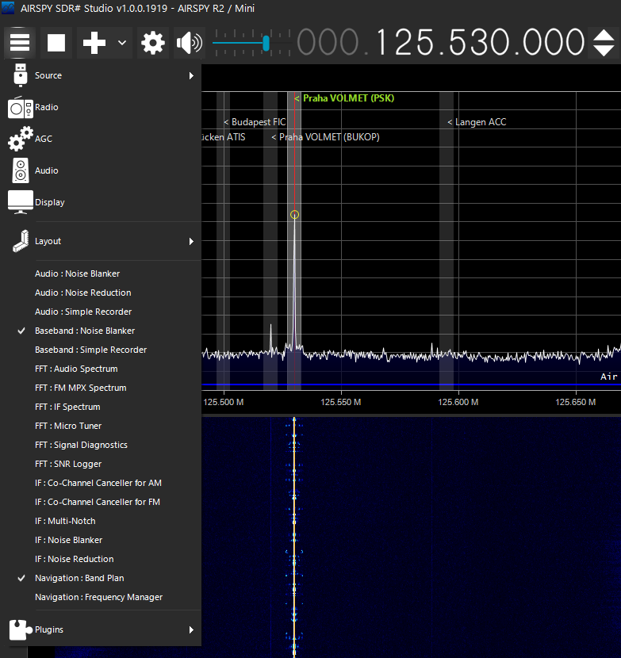Expand the dropdown arrow next to plus

[x=122, y=42]
